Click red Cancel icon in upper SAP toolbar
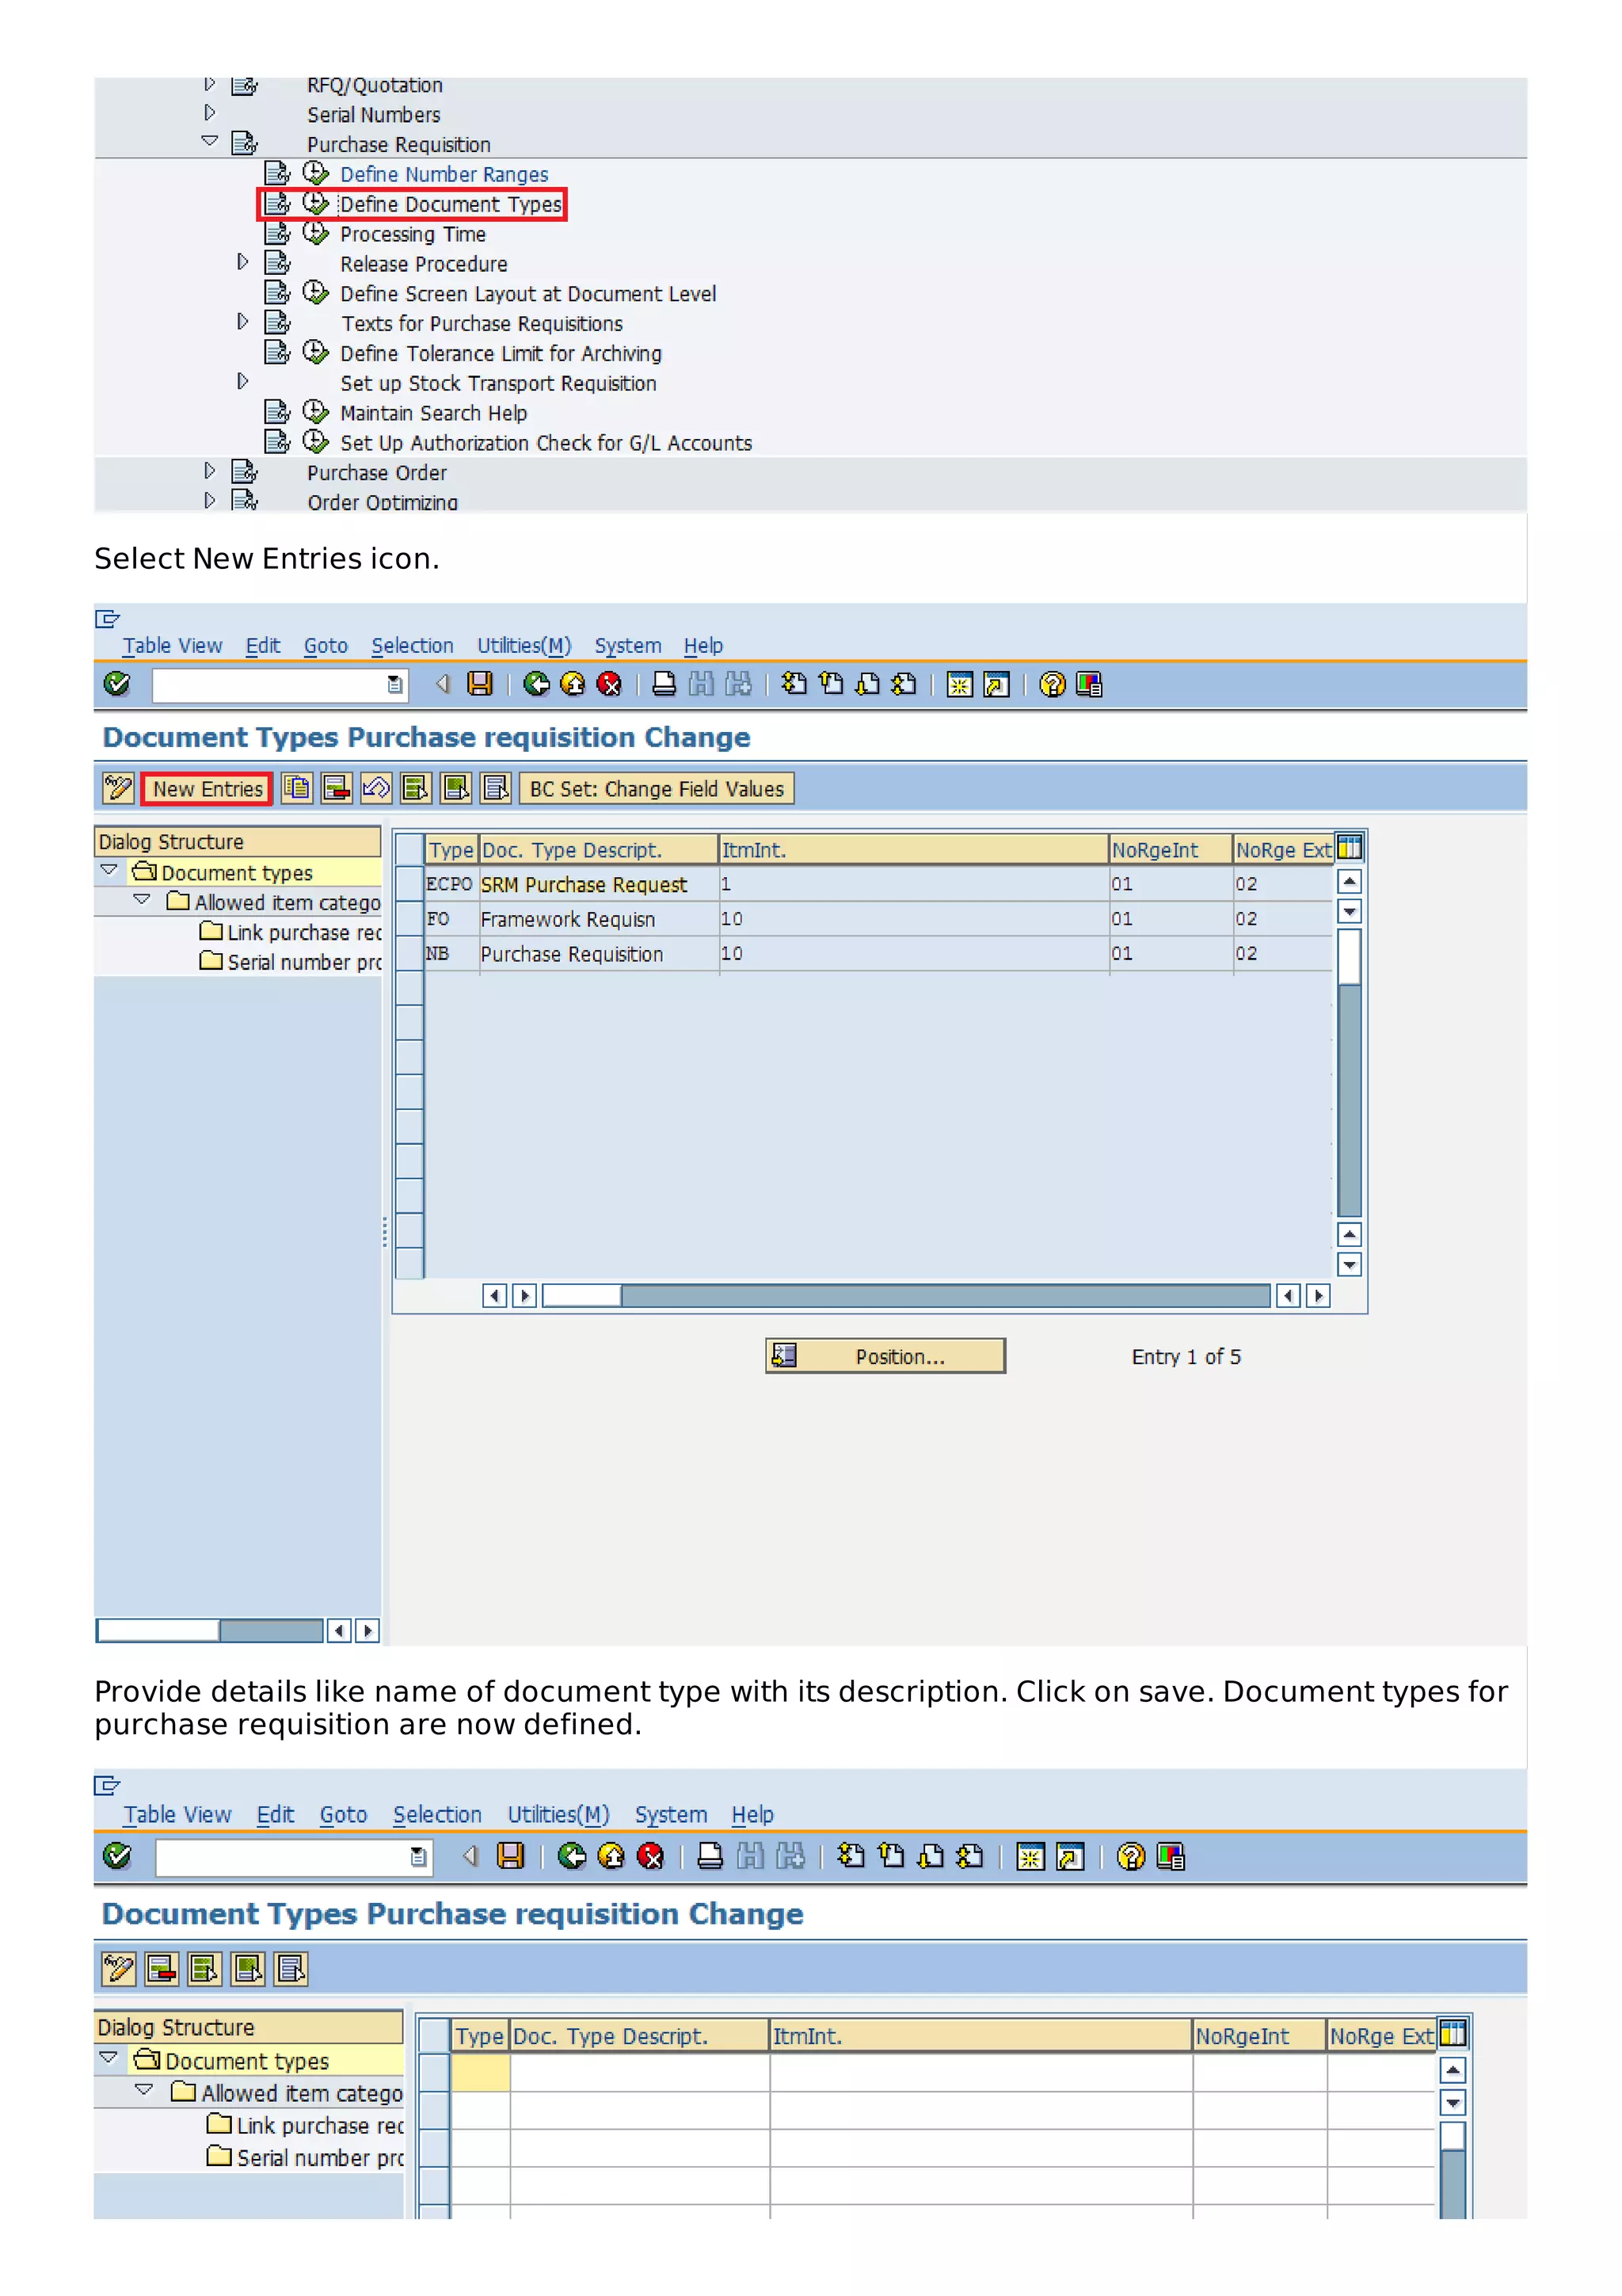Viewport: 1622px width, 2296px height. point(608,684)
